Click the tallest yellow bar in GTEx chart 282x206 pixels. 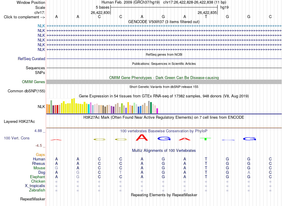pos(74,106)
